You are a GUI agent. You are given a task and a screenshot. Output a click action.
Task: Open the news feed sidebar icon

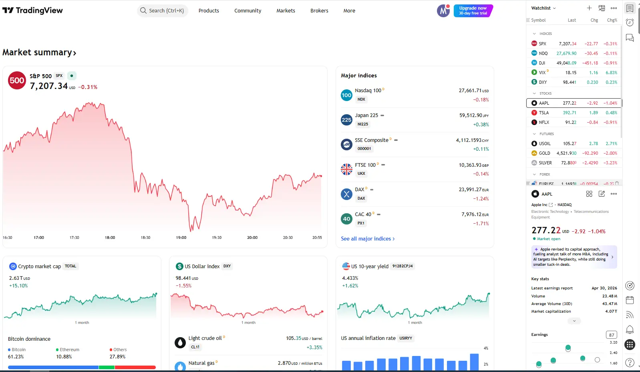pyautogui.click(x=630, y=315)
